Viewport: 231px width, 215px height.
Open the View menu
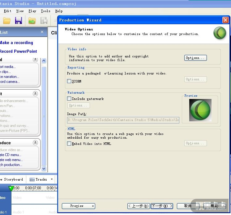(x=20, y=11)
